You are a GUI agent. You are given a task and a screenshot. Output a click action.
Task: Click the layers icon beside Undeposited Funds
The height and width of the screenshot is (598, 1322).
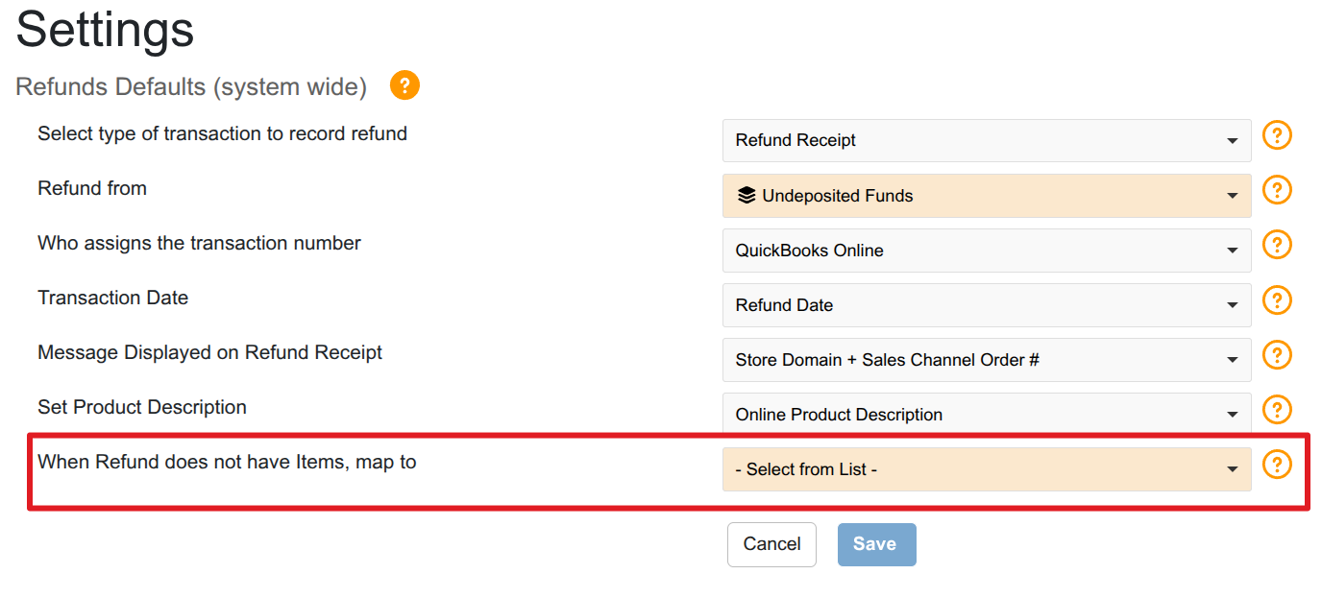tap(747, 196)
